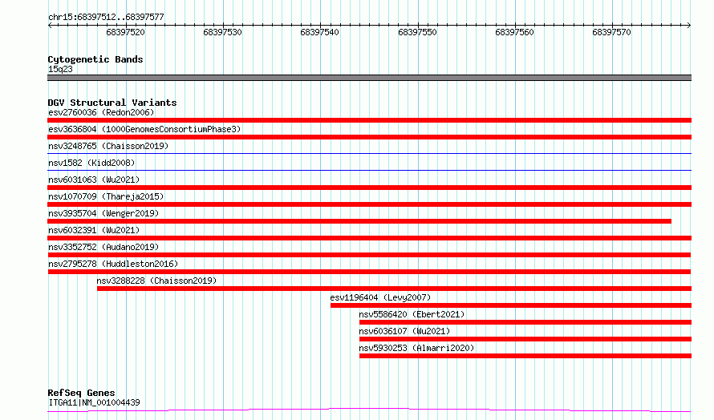Click the red bar under nsv5586420
The height and width of the screenshot is (420, 714).
pyautogui.click(x=525, y=322)
